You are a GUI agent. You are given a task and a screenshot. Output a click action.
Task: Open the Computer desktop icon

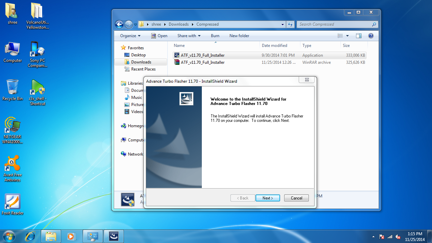point(12,52)
